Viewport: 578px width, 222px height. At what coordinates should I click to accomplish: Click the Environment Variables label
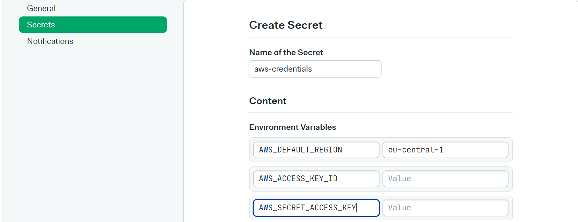(292, 127)
